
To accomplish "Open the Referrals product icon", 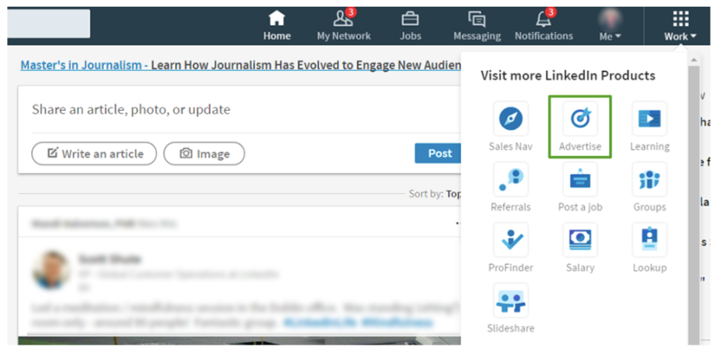I will (511, 180).
